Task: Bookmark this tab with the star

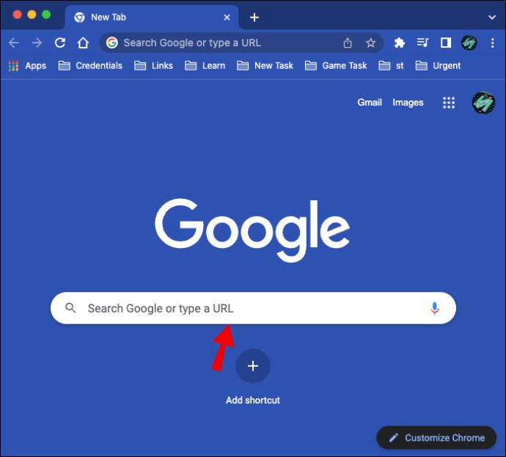Action: coord(371,43)
